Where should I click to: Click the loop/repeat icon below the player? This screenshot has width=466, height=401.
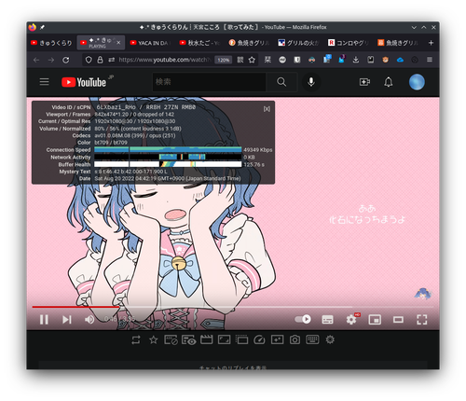click(x=136, y=339)
